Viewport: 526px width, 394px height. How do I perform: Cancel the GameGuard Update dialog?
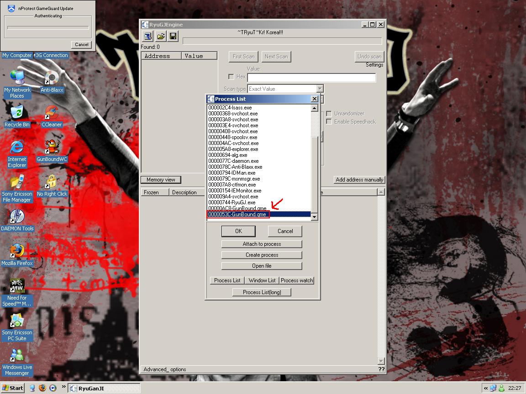point(82,45)
